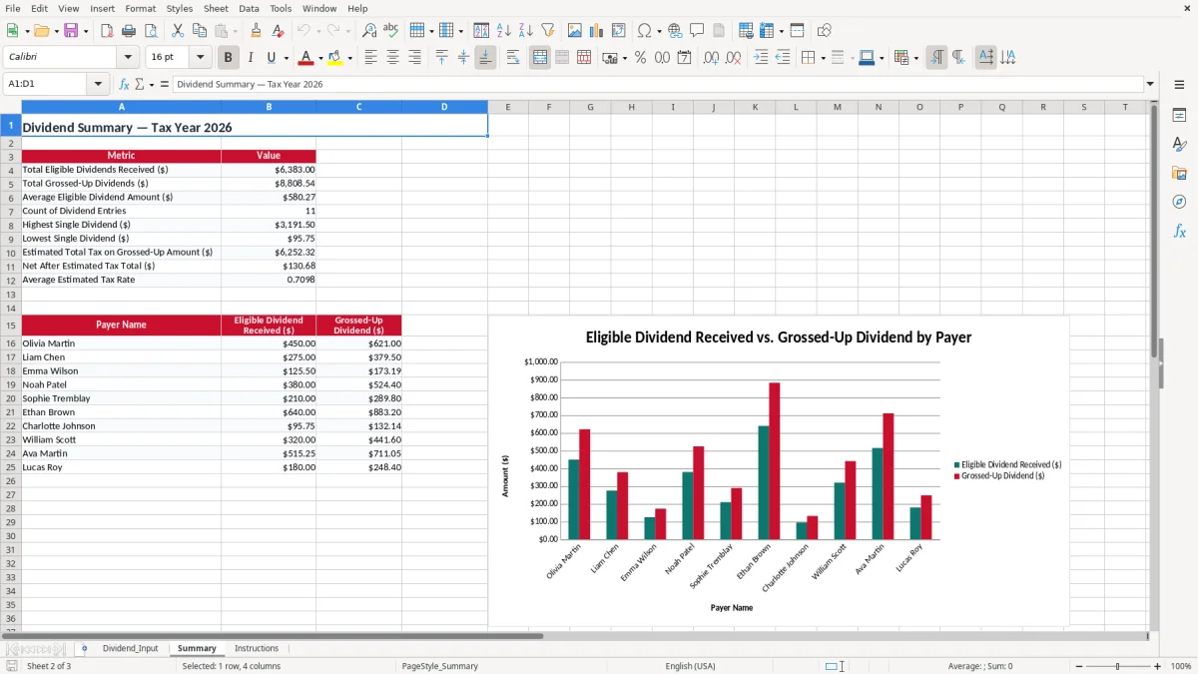Expand the Borders dropdown arrow
This screenshot has width=1198, height=674.
click(x=823, y=58)
